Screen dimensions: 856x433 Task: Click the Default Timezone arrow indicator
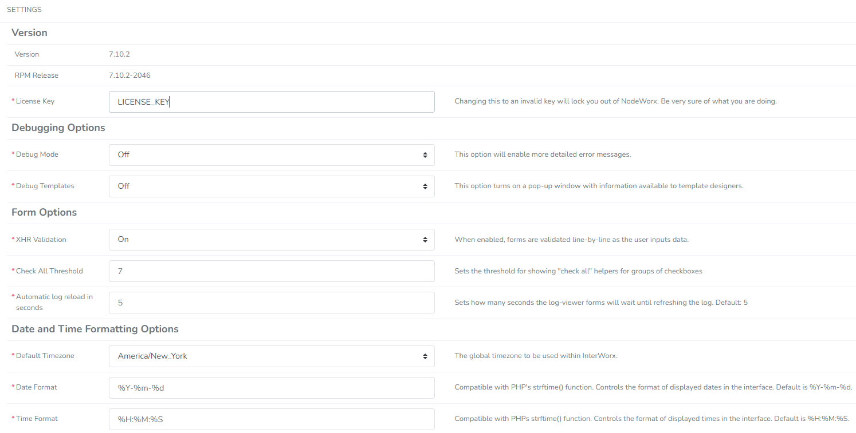point(425,356)
